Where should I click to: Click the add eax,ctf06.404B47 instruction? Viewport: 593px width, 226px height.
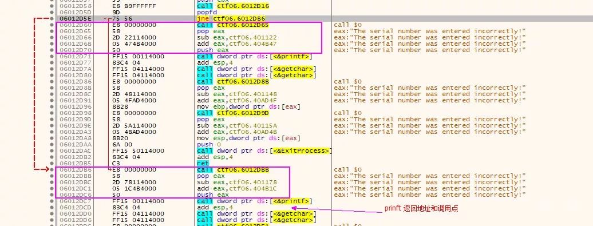tap(237, 44)
